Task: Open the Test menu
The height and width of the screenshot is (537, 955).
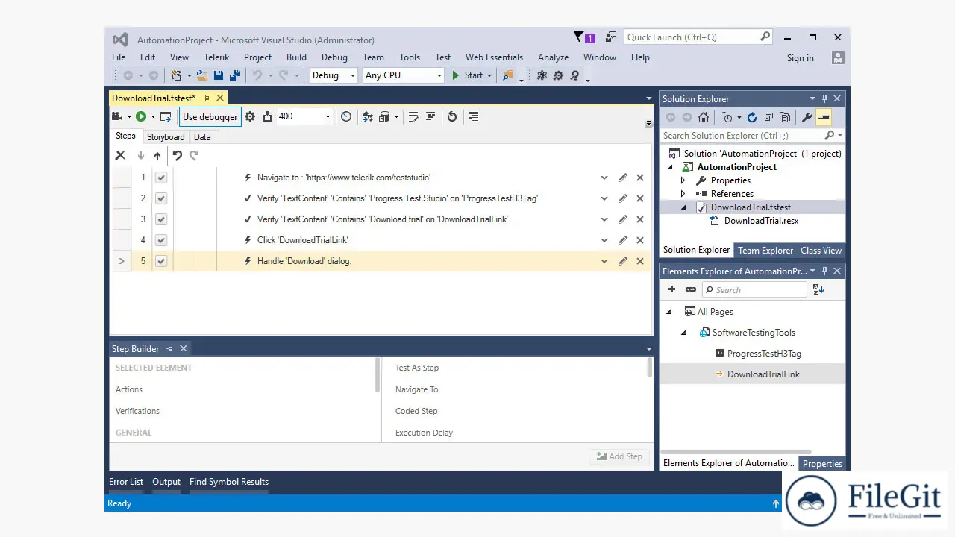Action: (x=443, y=57)
